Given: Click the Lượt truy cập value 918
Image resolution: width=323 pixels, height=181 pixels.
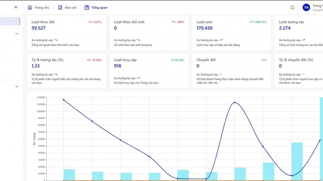Looking at the screenshot, I should pyautogui.click(x=118, y=66).
